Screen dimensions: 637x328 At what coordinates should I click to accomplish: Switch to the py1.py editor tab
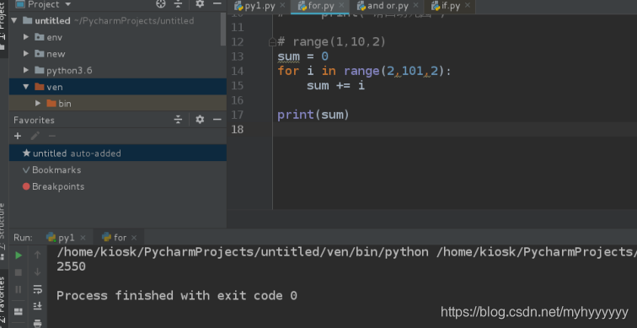point(260,6)
